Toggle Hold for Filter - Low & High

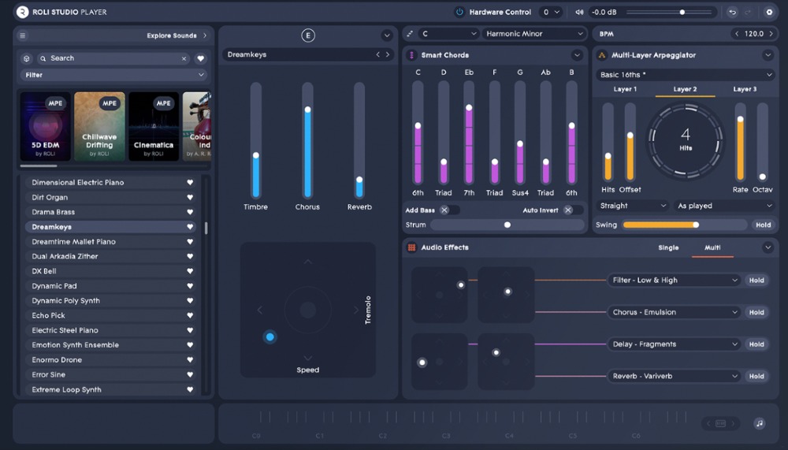point(756,281)
